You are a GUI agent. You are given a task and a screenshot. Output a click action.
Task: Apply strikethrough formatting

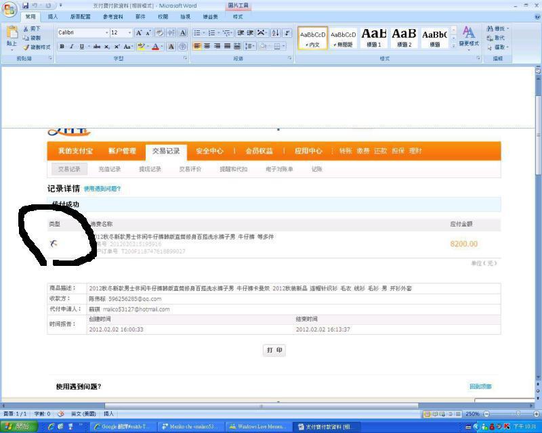(x=97, y=47)
